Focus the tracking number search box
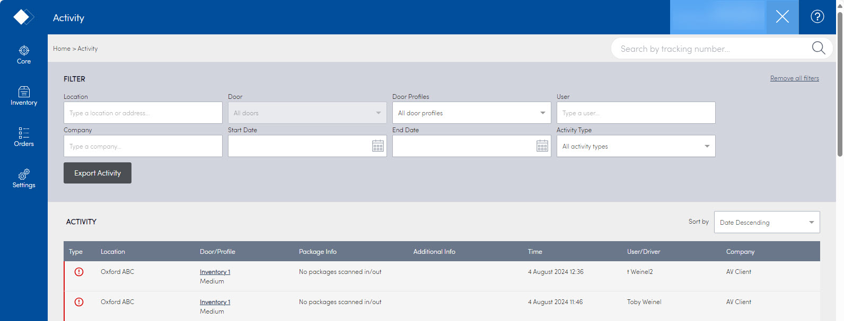 coord(710,49)
